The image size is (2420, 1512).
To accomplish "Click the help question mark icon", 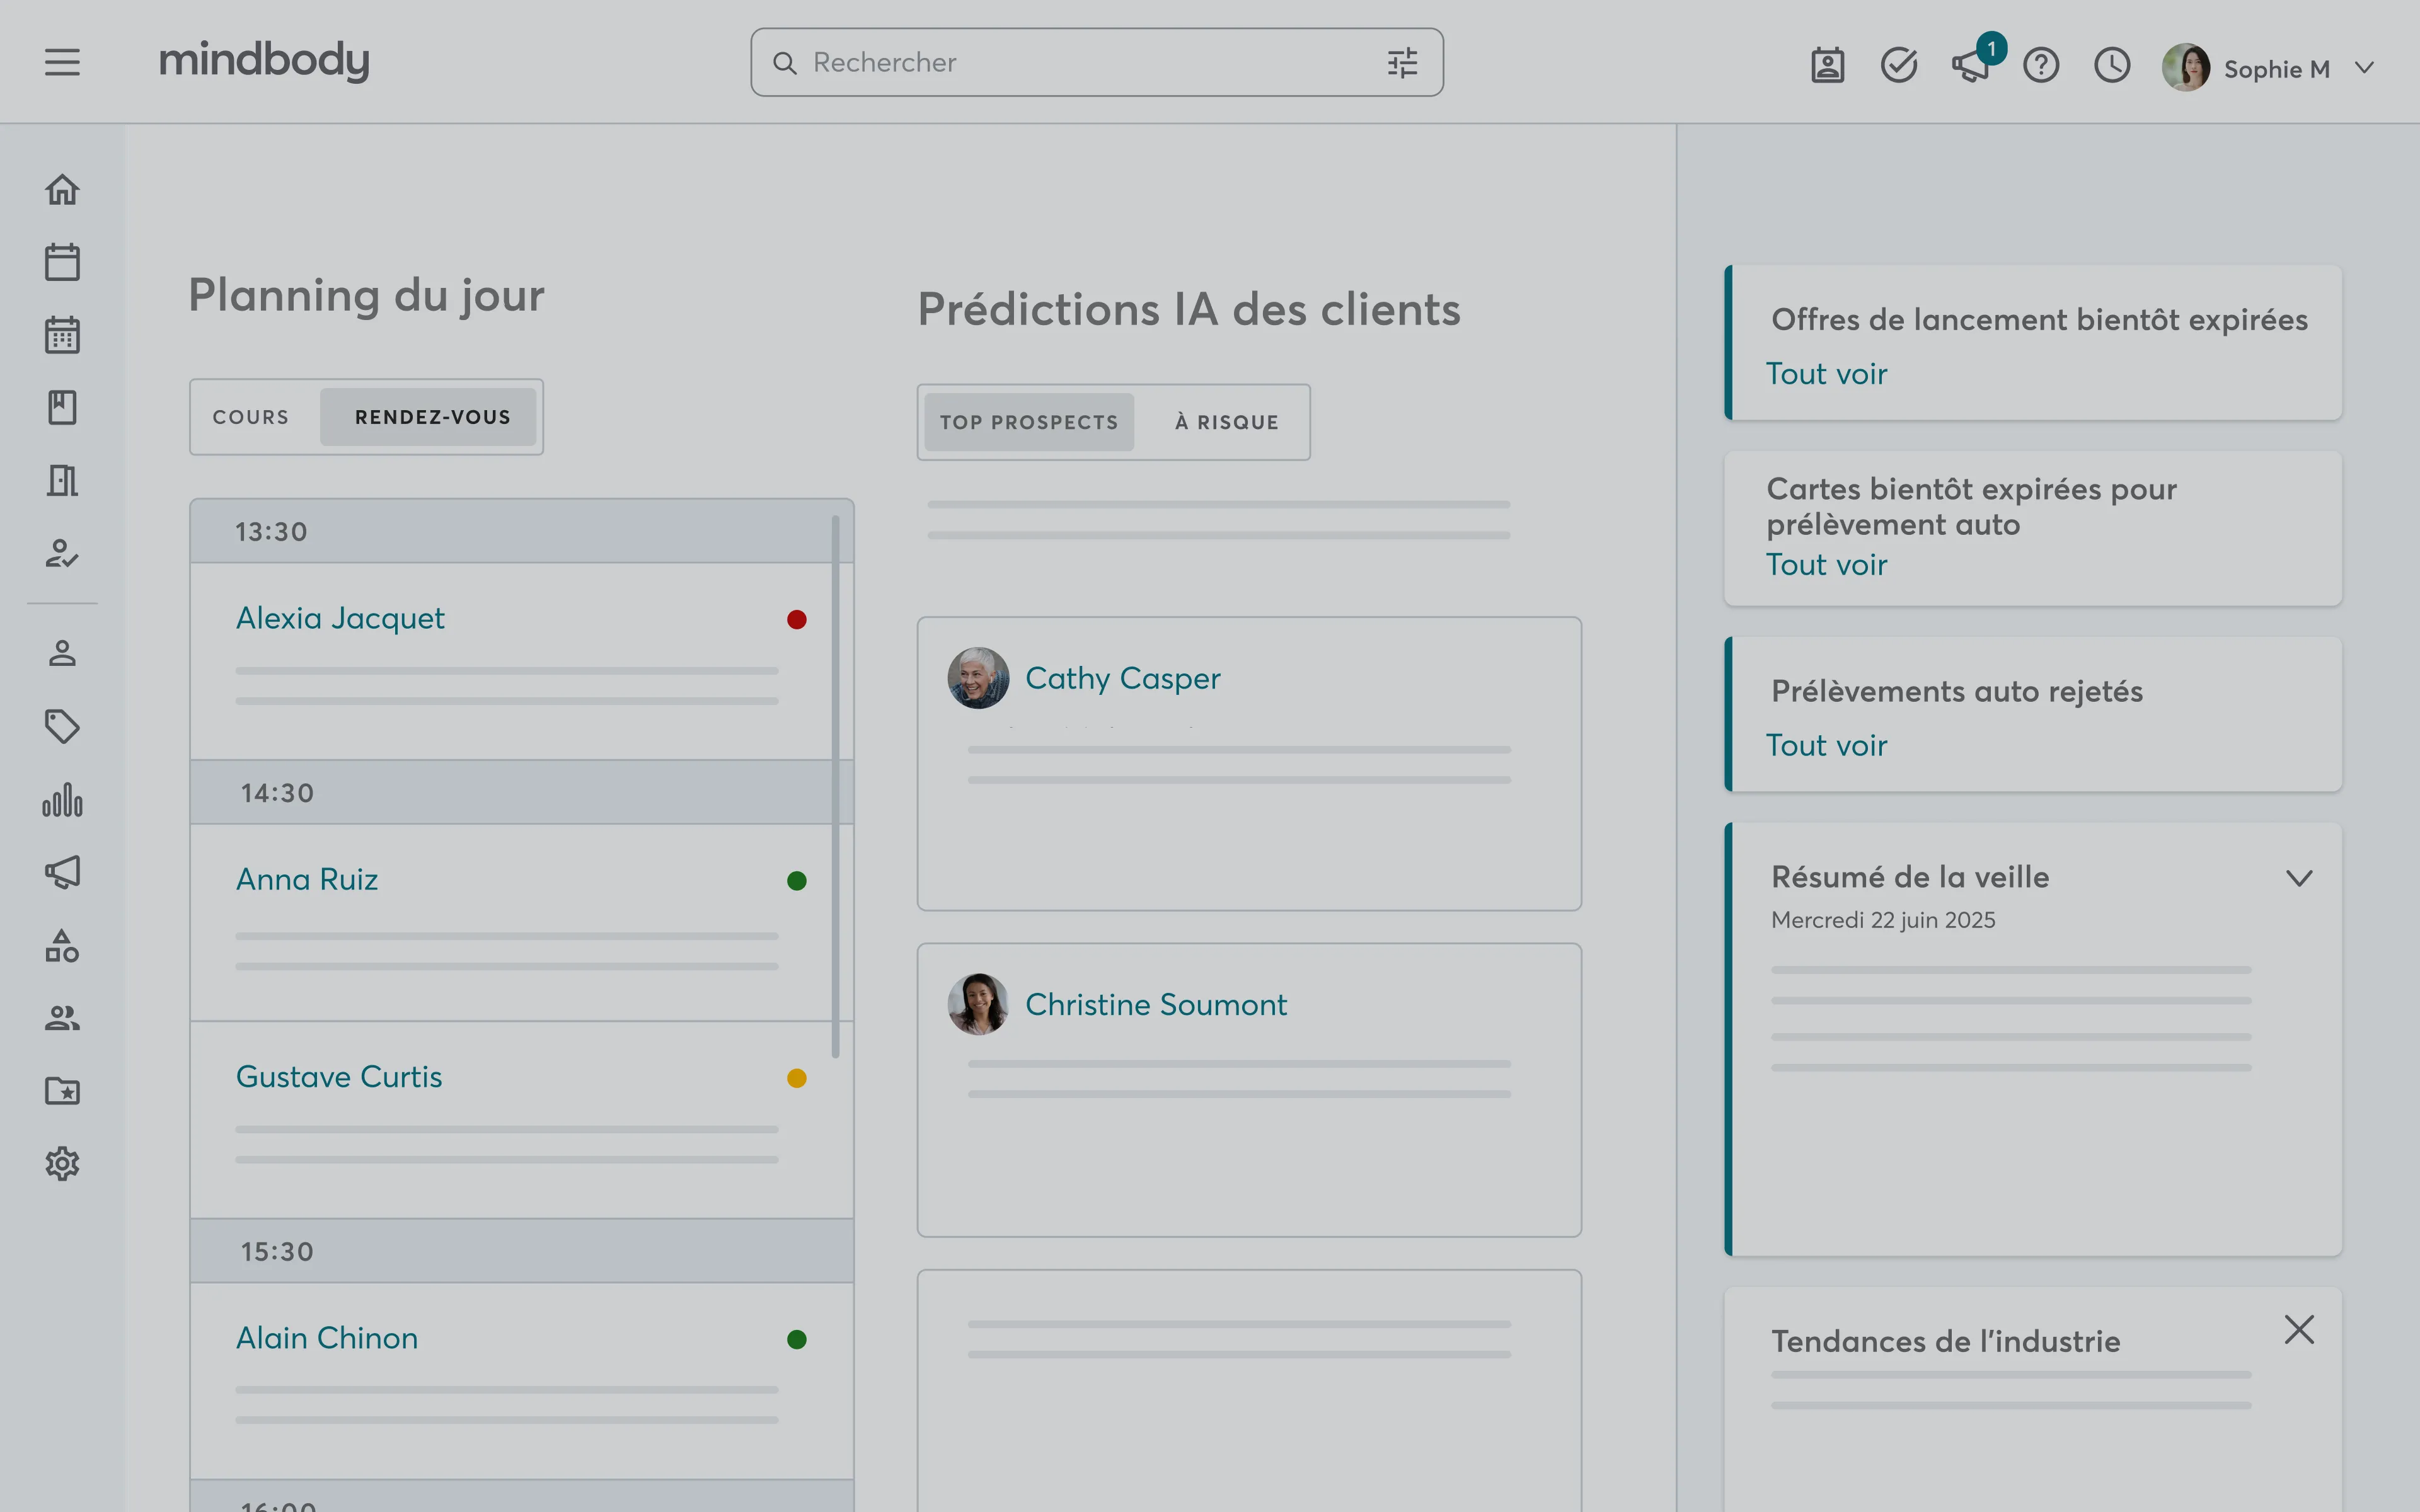I will pyautogui.click(x=2040, y=66).
